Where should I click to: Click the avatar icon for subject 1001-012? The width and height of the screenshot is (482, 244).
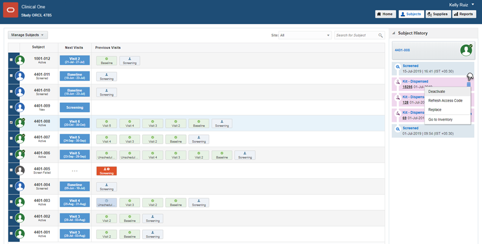pyautogui.click(x=20, y=60)
